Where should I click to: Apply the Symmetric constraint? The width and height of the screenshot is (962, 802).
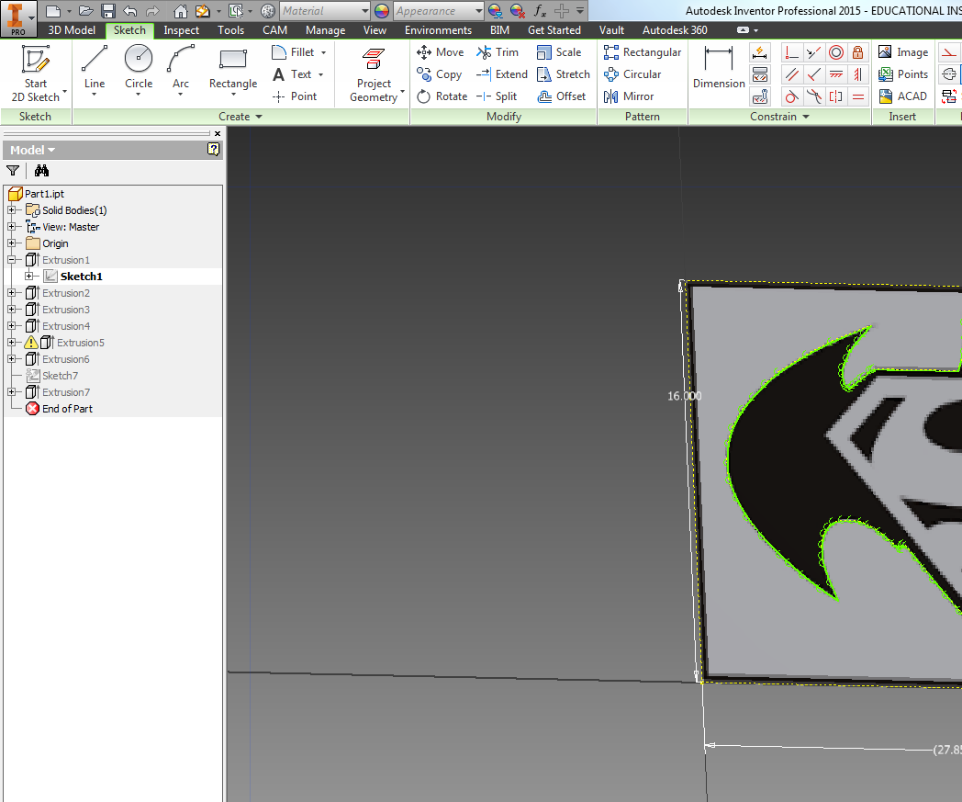pos(836,96)
